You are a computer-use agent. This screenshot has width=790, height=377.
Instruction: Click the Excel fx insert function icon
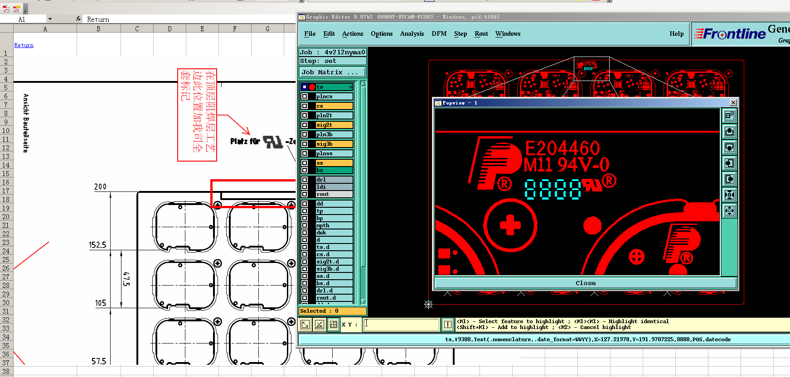[78, 19]
